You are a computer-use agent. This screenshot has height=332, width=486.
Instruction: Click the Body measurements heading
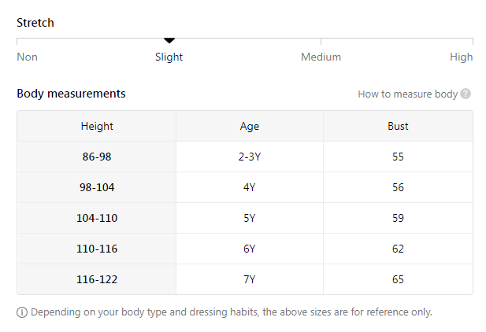[71, 94]
